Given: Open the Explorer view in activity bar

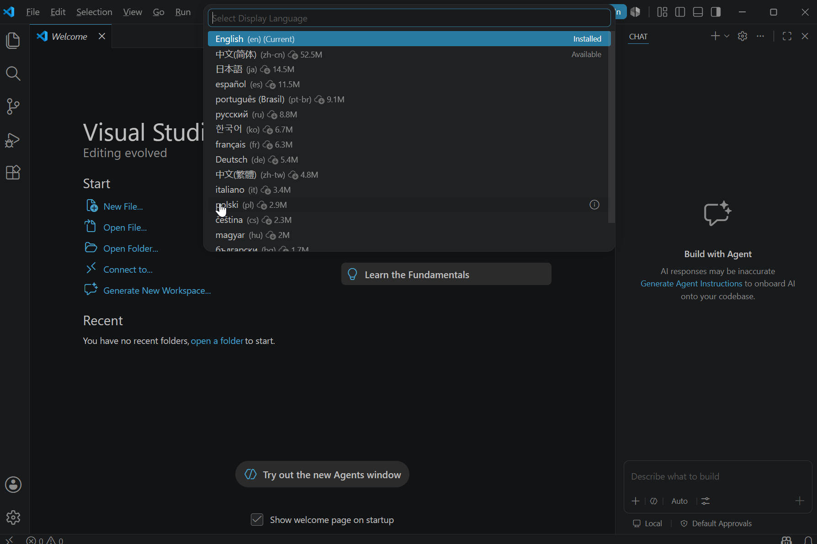Looking at the screenshot, I should [x=13, y=41].
